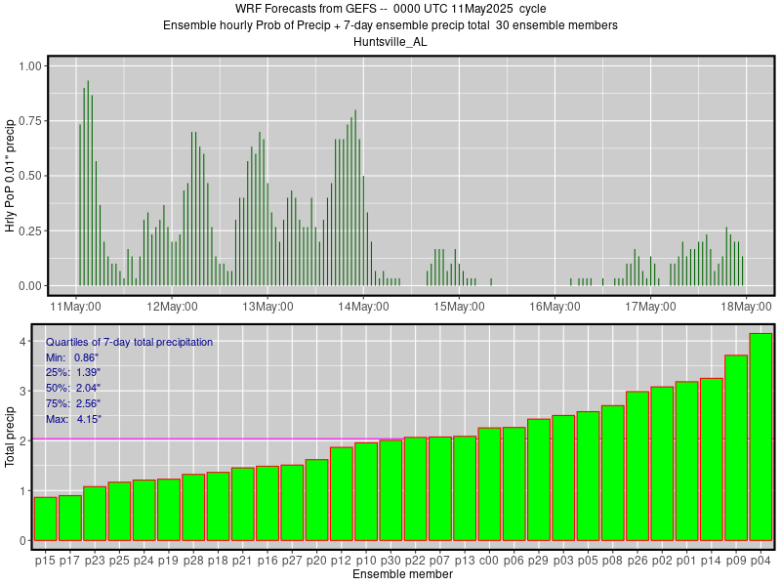The width and height of the screenshot is (781, 586).
Task: Select the green bar for member p22
Action: click(416, 489)
